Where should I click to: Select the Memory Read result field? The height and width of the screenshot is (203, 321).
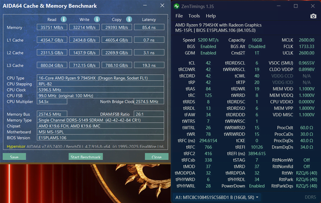(x=52, y=28)
